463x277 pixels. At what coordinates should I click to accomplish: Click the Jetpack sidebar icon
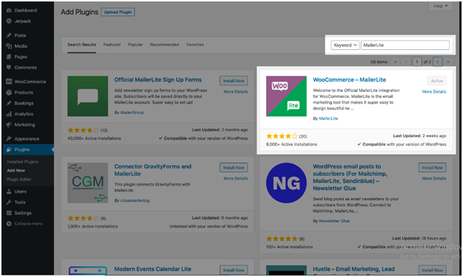pos(9,21)
